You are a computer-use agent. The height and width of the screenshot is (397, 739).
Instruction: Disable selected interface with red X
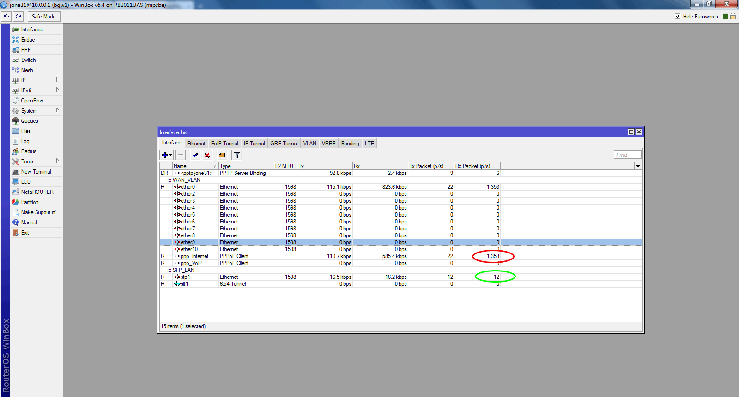[207, 155]
